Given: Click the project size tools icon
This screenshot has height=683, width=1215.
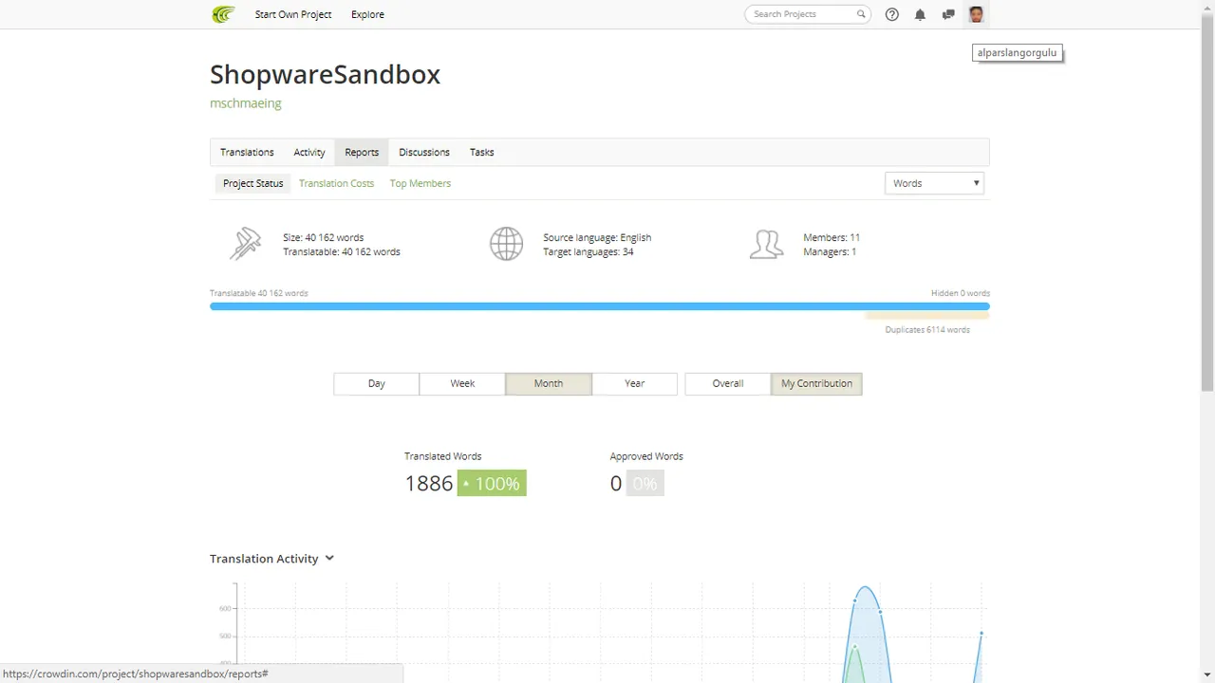Looking at the screenshot, I should [x=245, y=244].
